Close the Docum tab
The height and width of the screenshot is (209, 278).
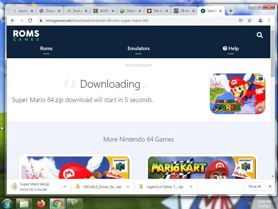(x=59, y=11)
